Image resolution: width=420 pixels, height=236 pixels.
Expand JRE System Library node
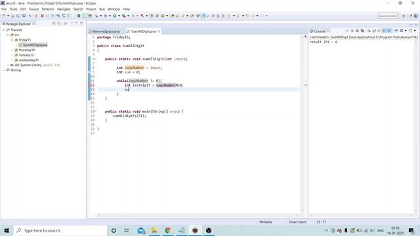click(x=8, y=65)
